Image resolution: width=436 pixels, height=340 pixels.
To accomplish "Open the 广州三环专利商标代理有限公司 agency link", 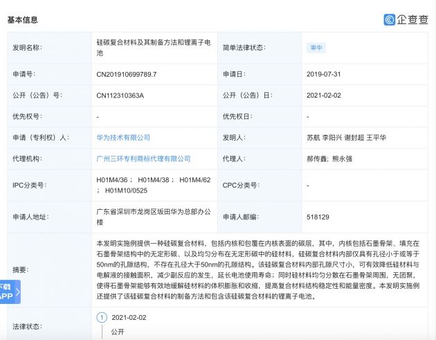I will 143,159.
